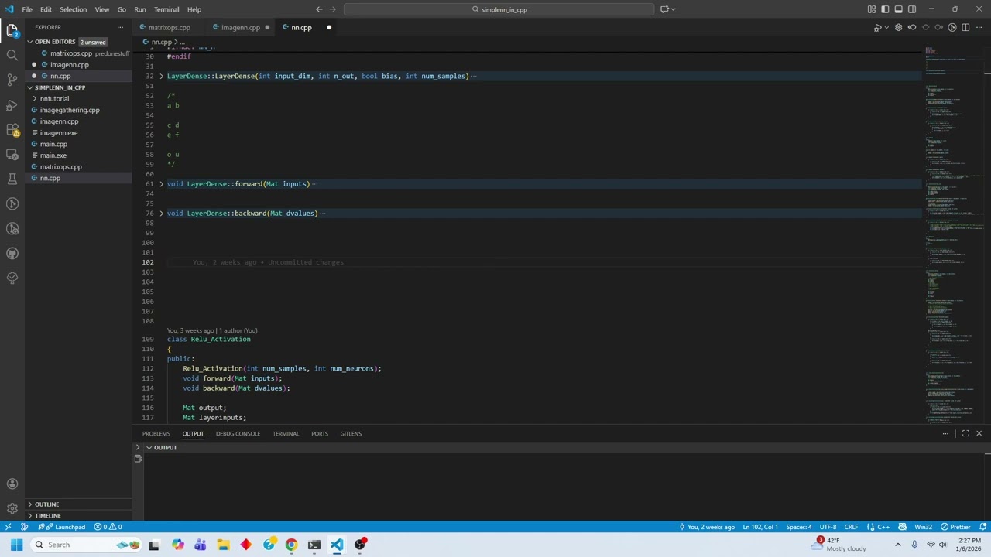Screen dimensions: 991x557
Task: Open the File menu
Action: click(27, 9)
